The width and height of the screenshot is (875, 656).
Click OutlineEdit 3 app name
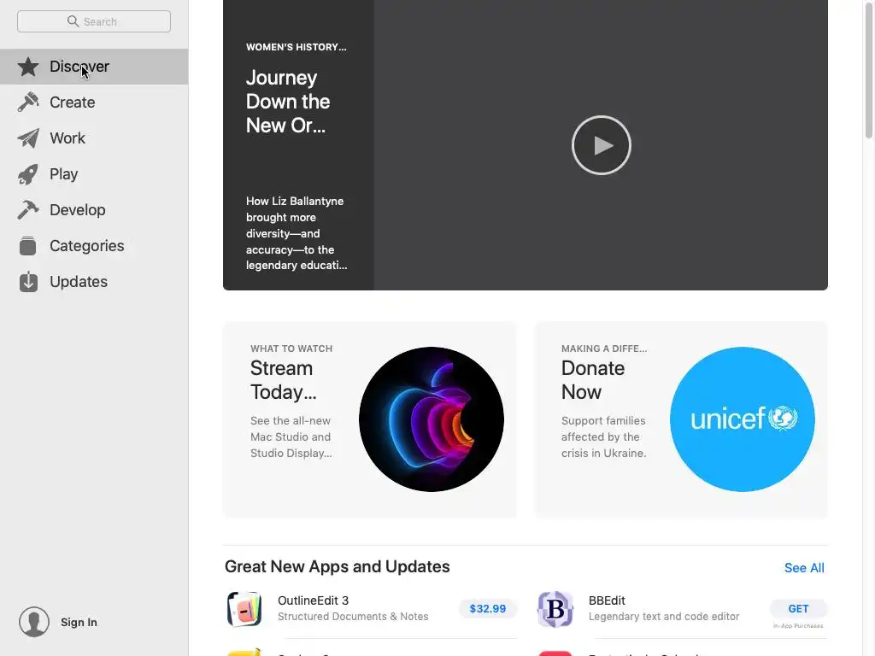pyautogui.click(x=313, y=600)
